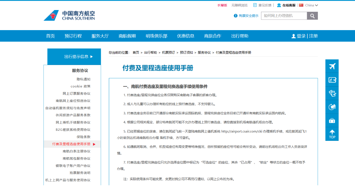The width and height of the screenshot is (355, 187).
Task: Open the 明珠俱乐部 navigation menu
Action: click(x=156, y=36)
